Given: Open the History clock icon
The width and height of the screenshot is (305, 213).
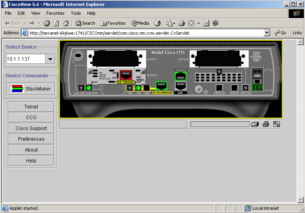Looking at the screenshot, I should click(x=157, y=23).
